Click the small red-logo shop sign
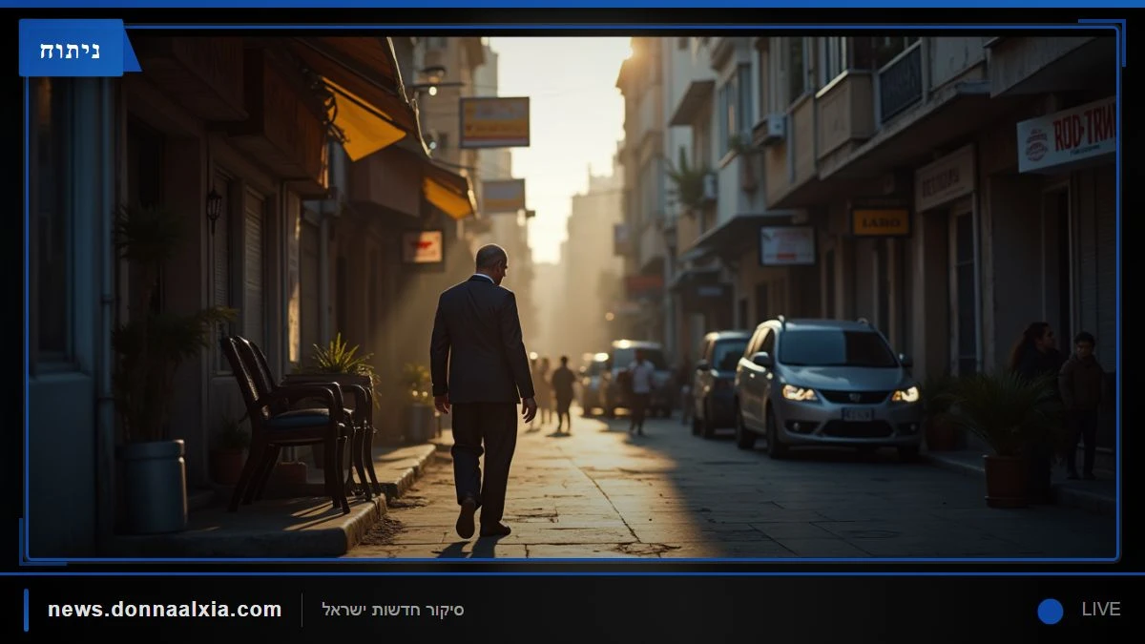Viewport: 1145px width, 644px height. (423, 247)
